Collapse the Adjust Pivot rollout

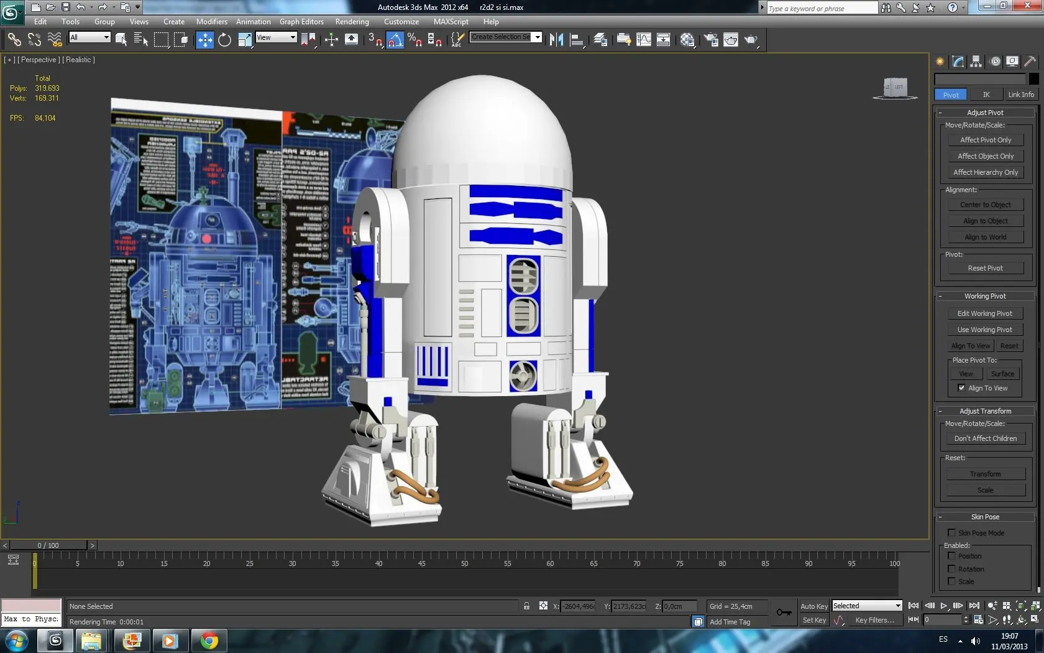pyautogui.click(x=985, y=113)
